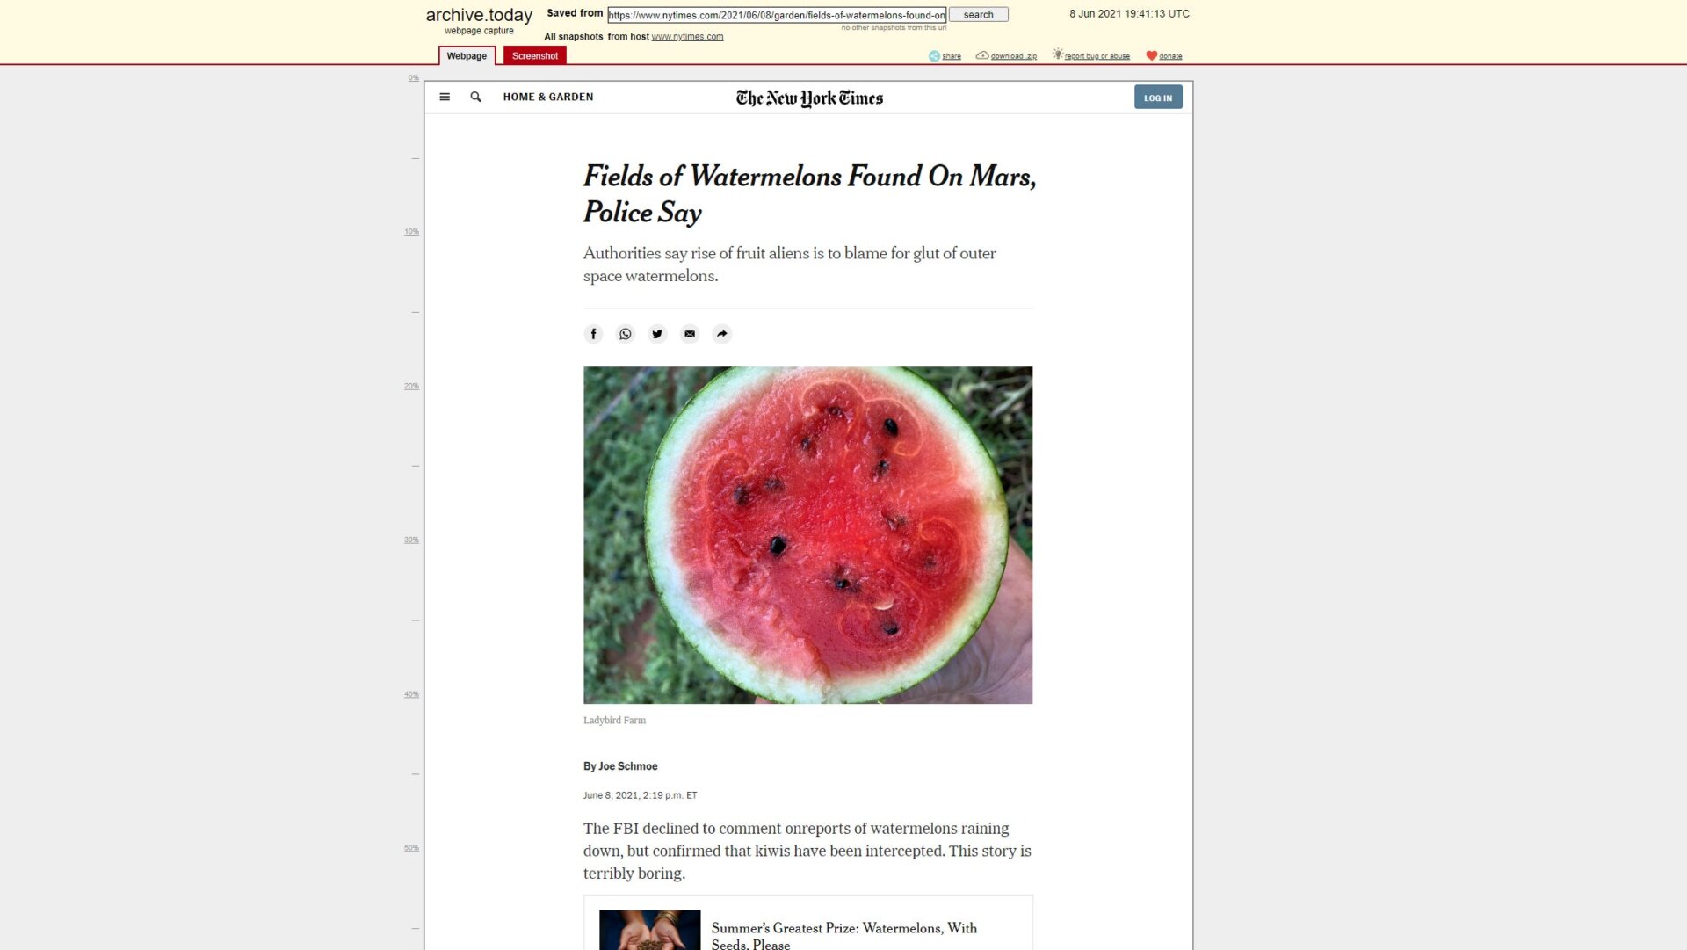
Task: Click the download zip link
Action: coord(1013,56)
